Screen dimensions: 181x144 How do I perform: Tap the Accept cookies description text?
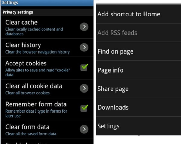point(38,72)
